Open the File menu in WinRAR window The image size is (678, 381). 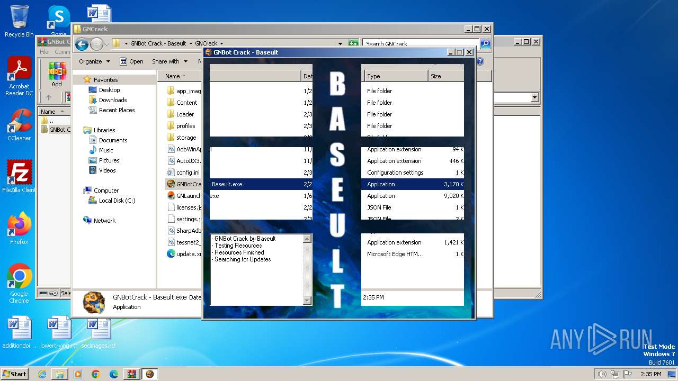tap(44, 52)
